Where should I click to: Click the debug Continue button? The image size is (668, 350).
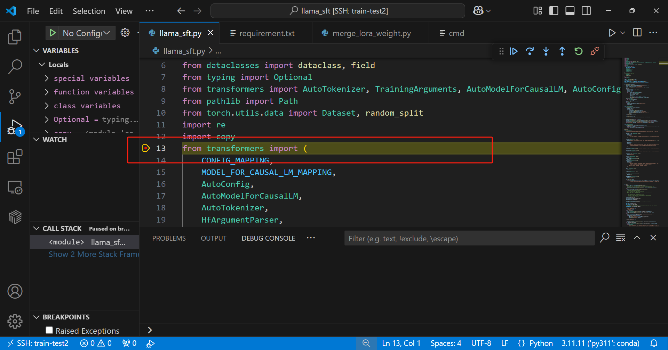point(514,51)
